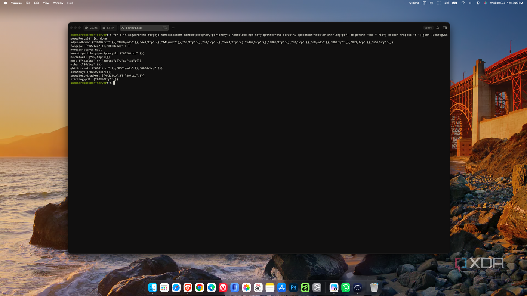Viewport: 527px width, 296px height.
Task: Click the terminal prompt input area
Action: tap(114, 83)
